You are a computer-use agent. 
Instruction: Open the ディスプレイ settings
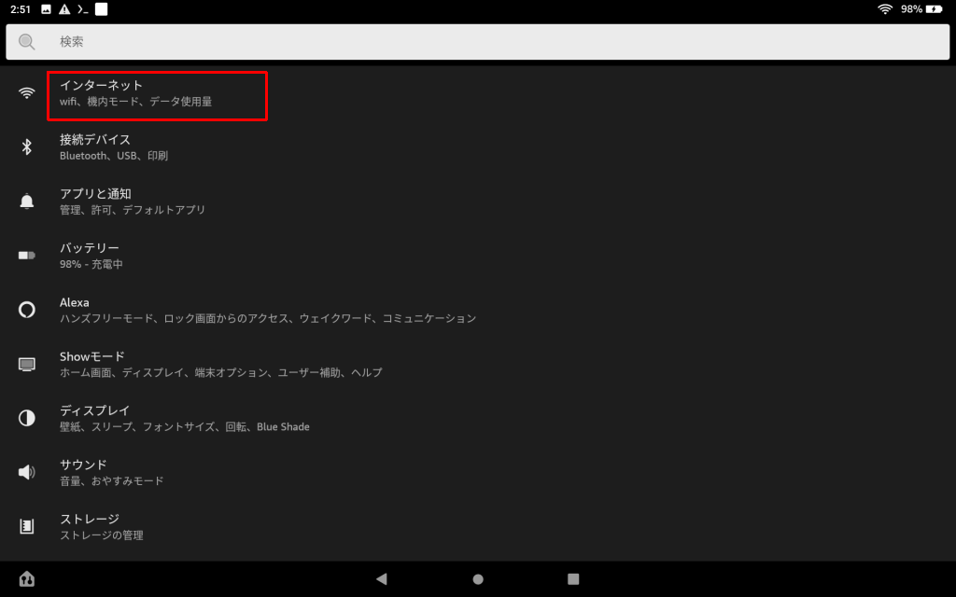pyautogui.click(x=478, y=418)
